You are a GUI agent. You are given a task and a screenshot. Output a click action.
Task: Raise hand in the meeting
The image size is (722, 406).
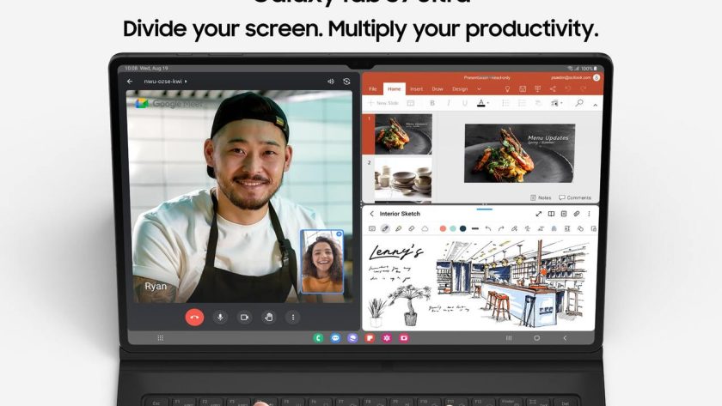coord(268,317)
